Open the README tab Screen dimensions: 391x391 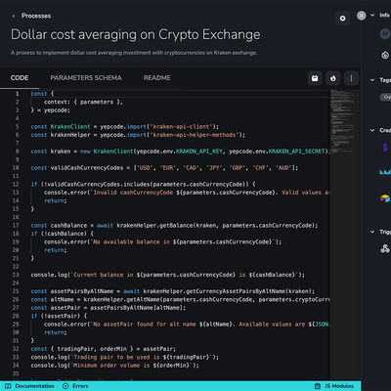coord(157,78)
